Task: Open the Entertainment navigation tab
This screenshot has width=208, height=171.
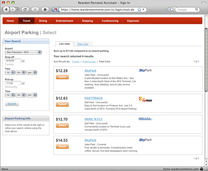Action: pos(64,21)
